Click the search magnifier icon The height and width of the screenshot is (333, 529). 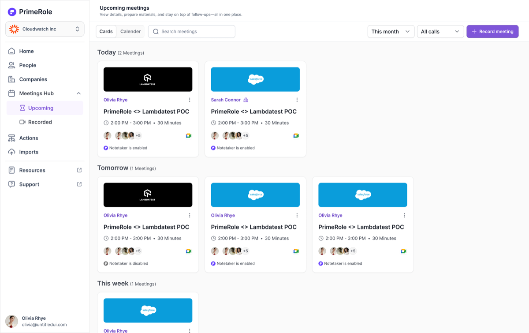(x=156, y=31)
